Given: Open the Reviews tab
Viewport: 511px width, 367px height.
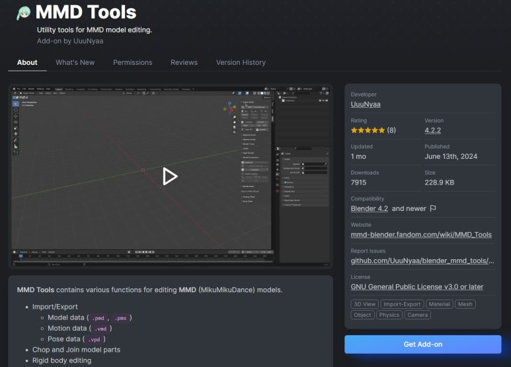Looking at the screenshot, I should pos(184,62).
